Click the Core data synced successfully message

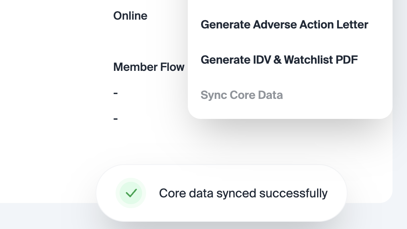(243, 193)
